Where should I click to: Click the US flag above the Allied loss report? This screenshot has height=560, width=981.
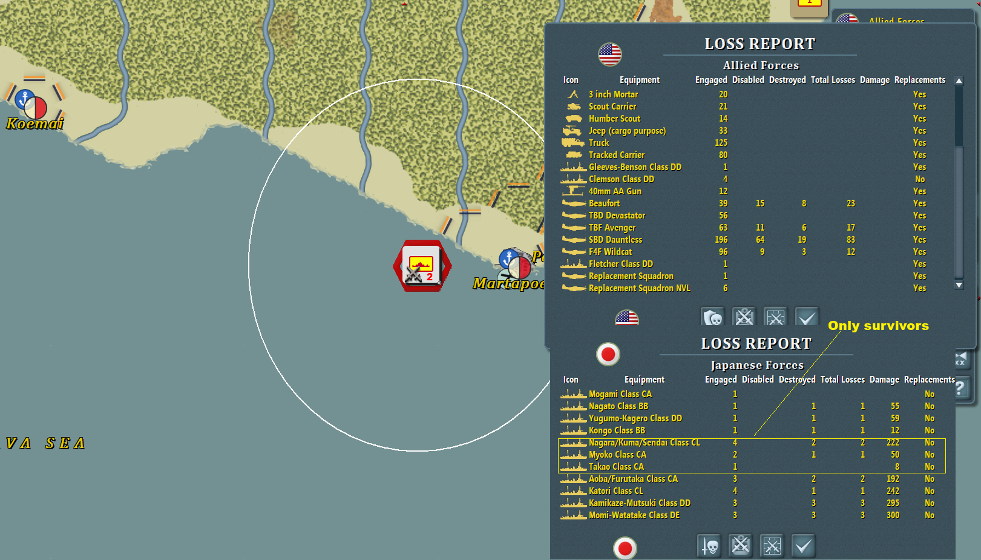(x=610, y=54)
